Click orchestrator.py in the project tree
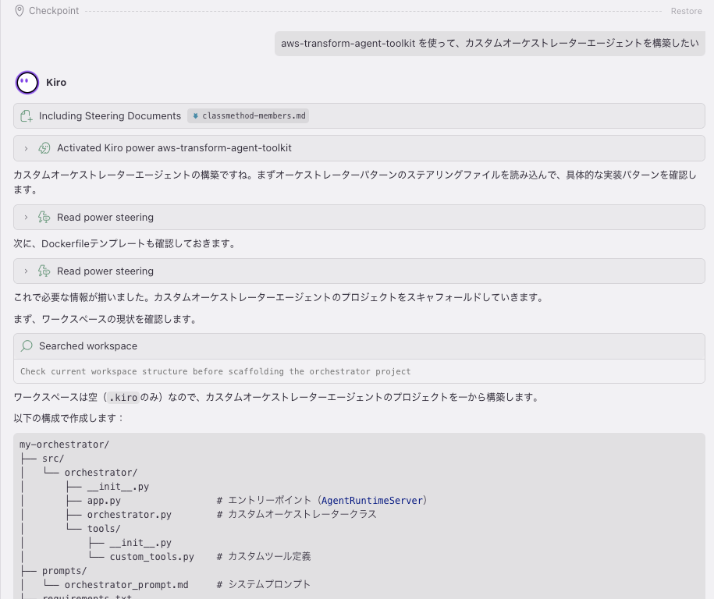714x599 pixels. coord(130,515)
